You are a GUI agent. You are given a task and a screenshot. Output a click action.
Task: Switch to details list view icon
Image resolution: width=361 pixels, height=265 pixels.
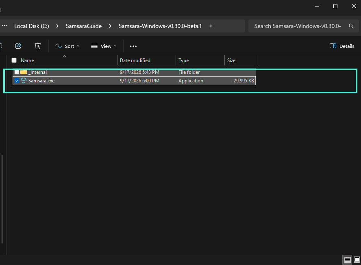348,260
